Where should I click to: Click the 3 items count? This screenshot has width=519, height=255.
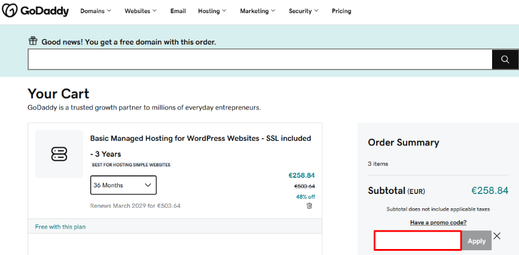click(x=378, y=163)
